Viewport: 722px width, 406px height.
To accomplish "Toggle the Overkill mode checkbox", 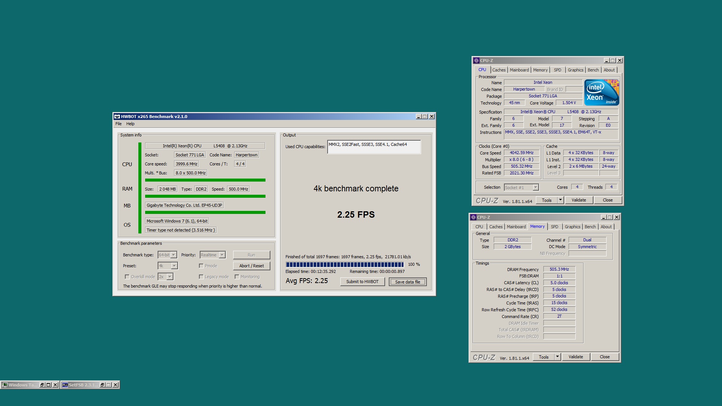I will tap(127, 277).
